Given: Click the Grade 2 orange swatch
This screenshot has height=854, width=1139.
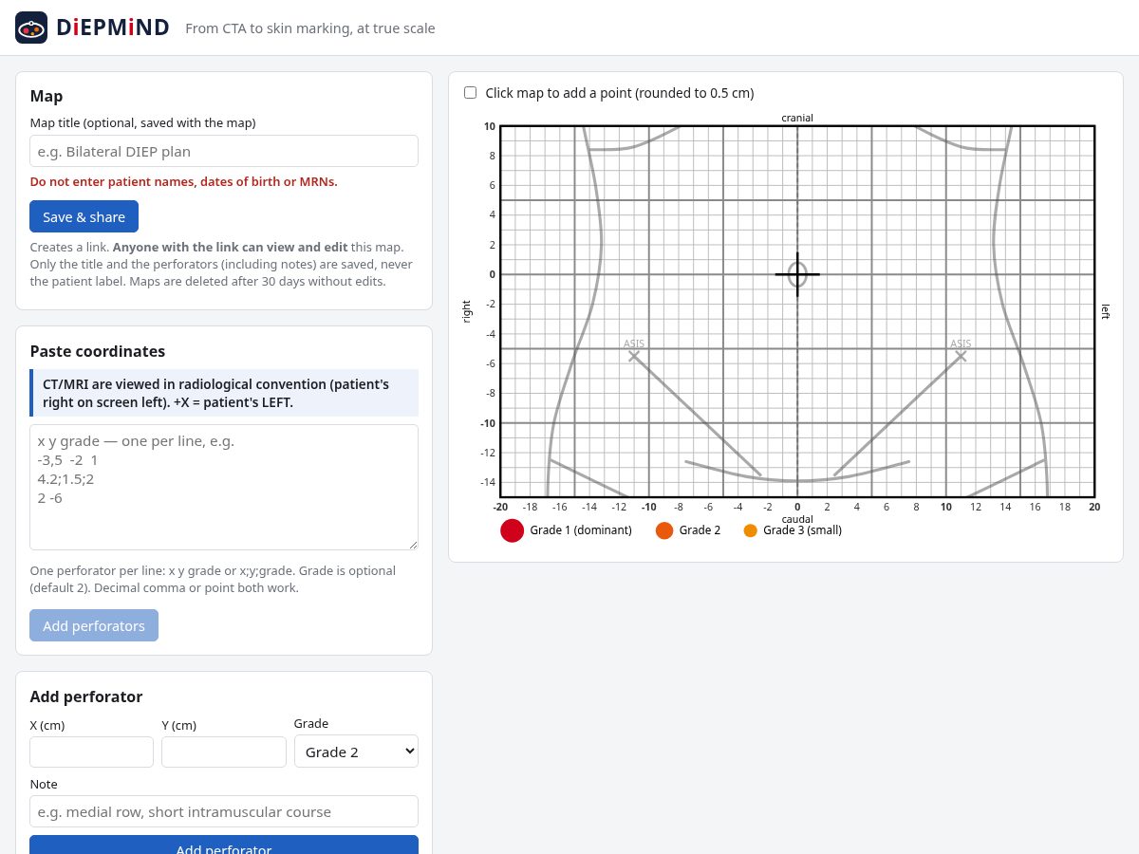Looking at the screenshot, I should tap(664, 530).
